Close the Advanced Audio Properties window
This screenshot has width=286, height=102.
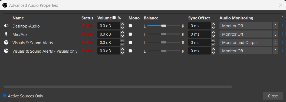pos(281,5)
